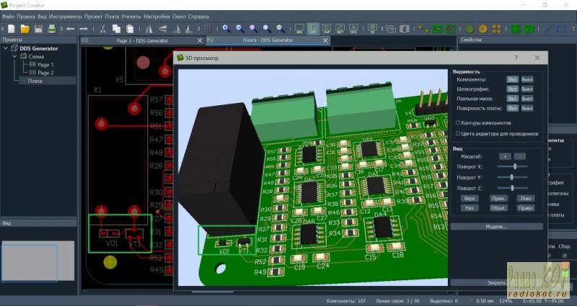Click the 3D view toolbar icon

373,29
